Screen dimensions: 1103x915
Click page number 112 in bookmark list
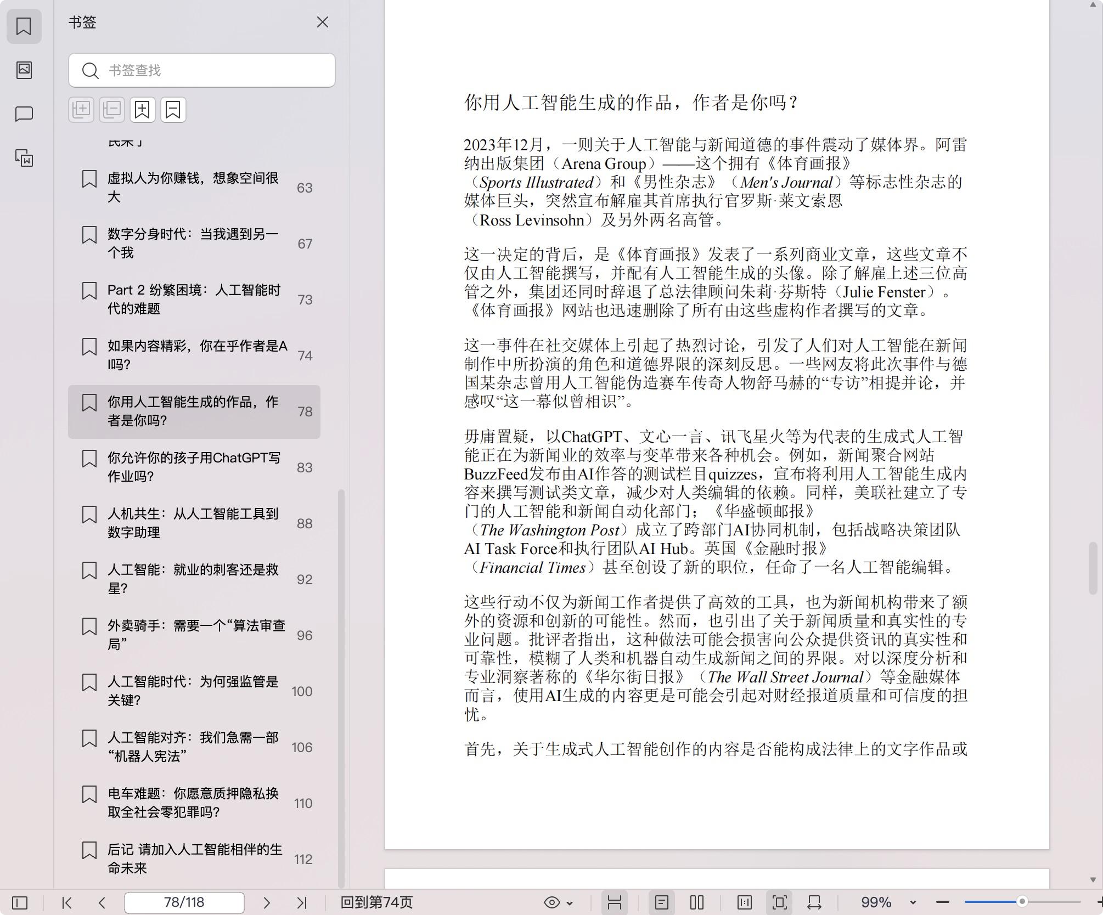point(303,860)
